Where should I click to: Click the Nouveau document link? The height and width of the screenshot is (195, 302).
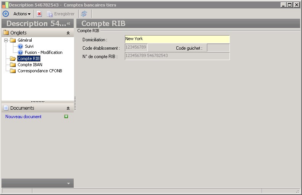(23, 117)
